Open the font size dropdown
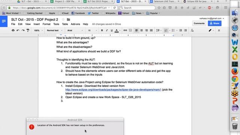Viewport: 240px width, 135px height. click(93, 30)
